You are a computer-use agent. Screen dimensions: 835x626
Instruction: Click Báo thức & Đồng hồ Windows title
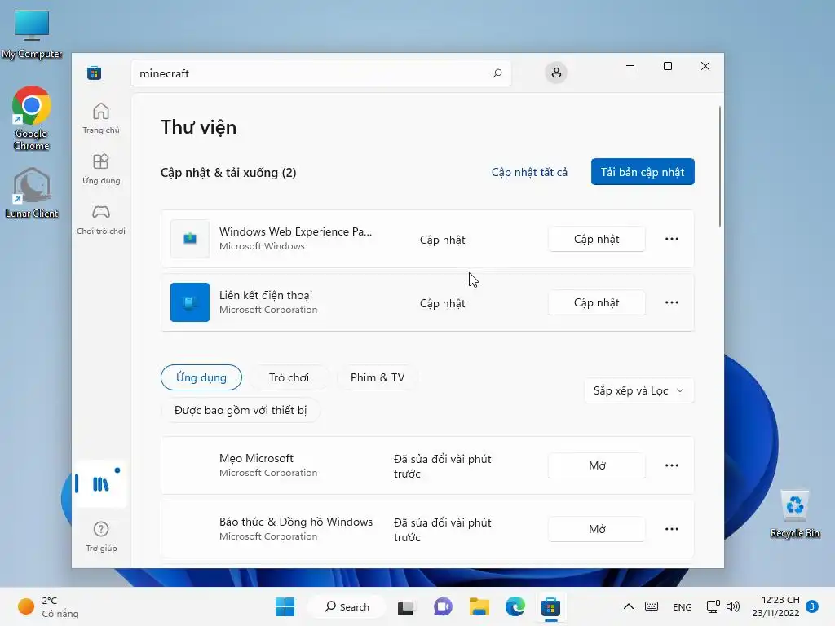pyautogui.click(x=296, y=522)
